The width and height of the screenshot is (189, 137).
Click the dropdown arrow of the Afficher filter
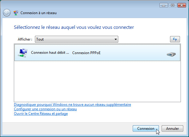tap(116, 39)
